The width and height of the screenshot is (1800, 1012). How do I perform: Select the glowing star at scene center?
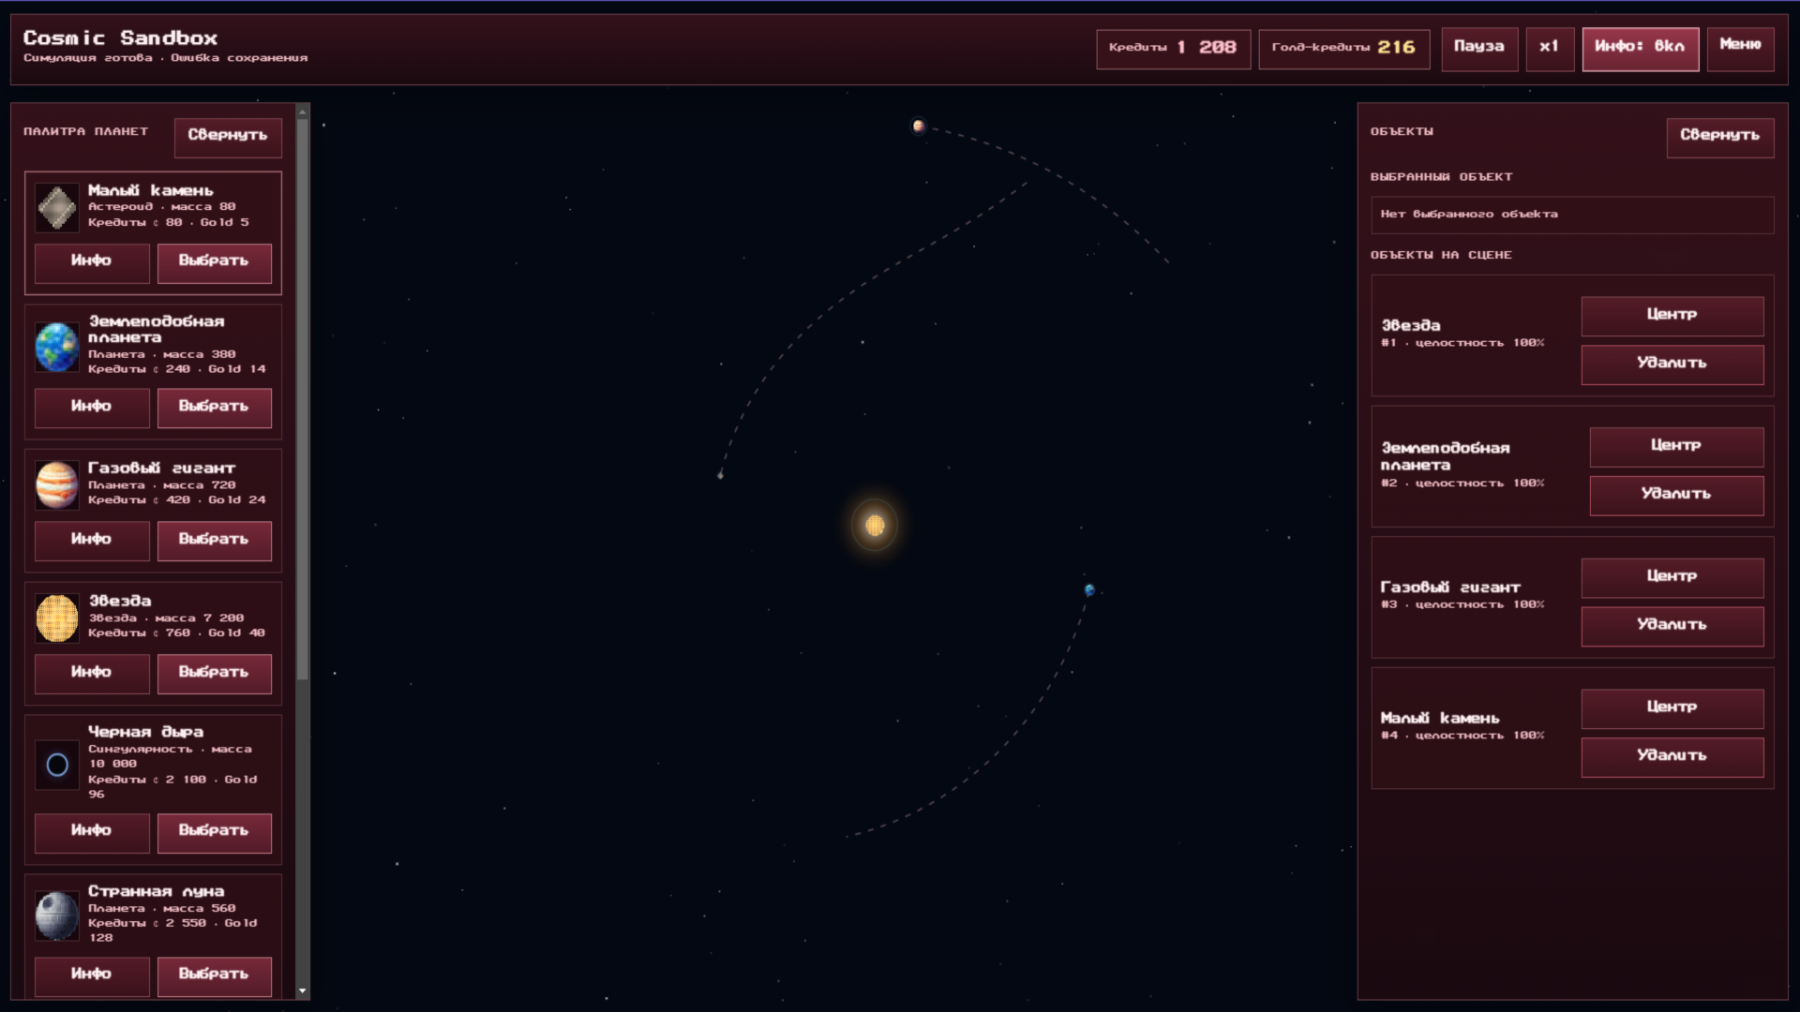[x=876, y=527]
